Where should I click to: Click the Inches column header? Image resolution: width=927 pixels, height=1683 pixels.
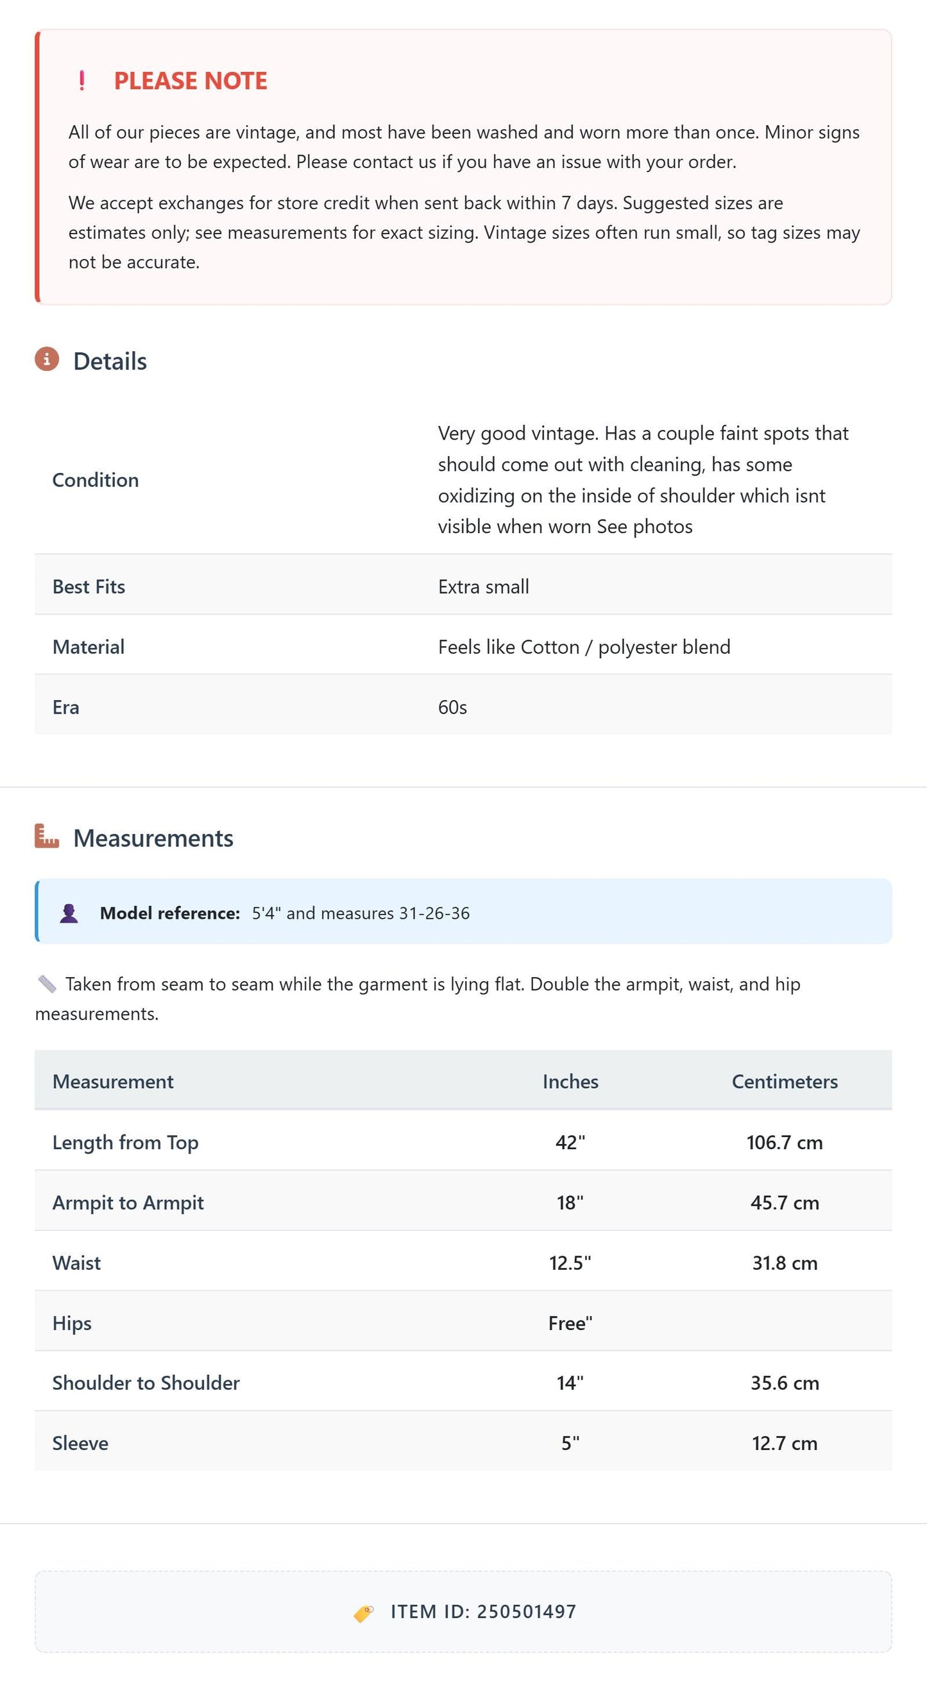point(570,1081)
